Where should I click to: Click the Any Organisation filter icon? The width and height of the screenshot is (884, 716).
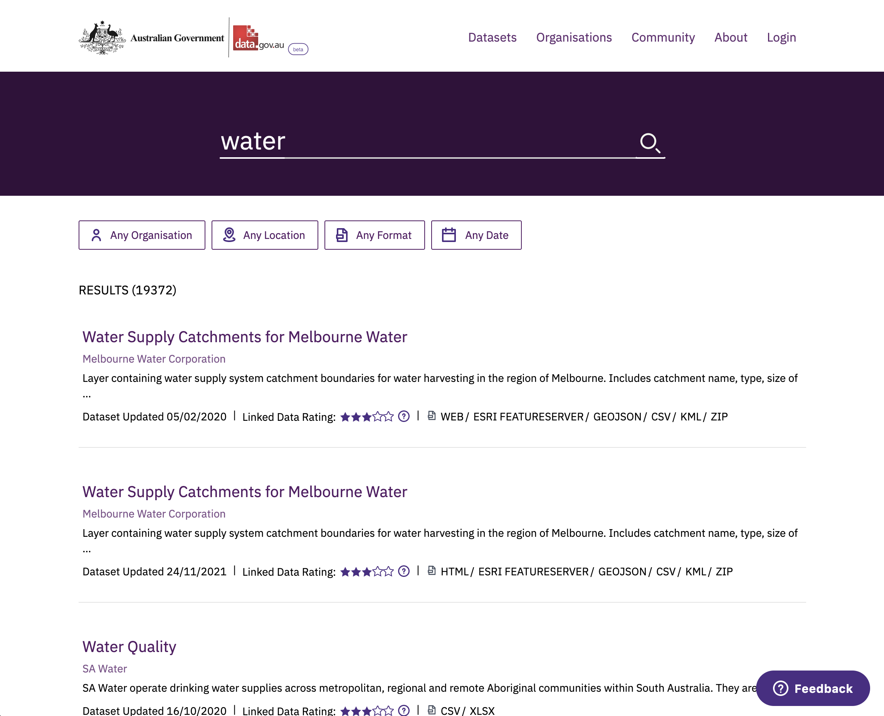pyautogui.click(x=96, y=235)
